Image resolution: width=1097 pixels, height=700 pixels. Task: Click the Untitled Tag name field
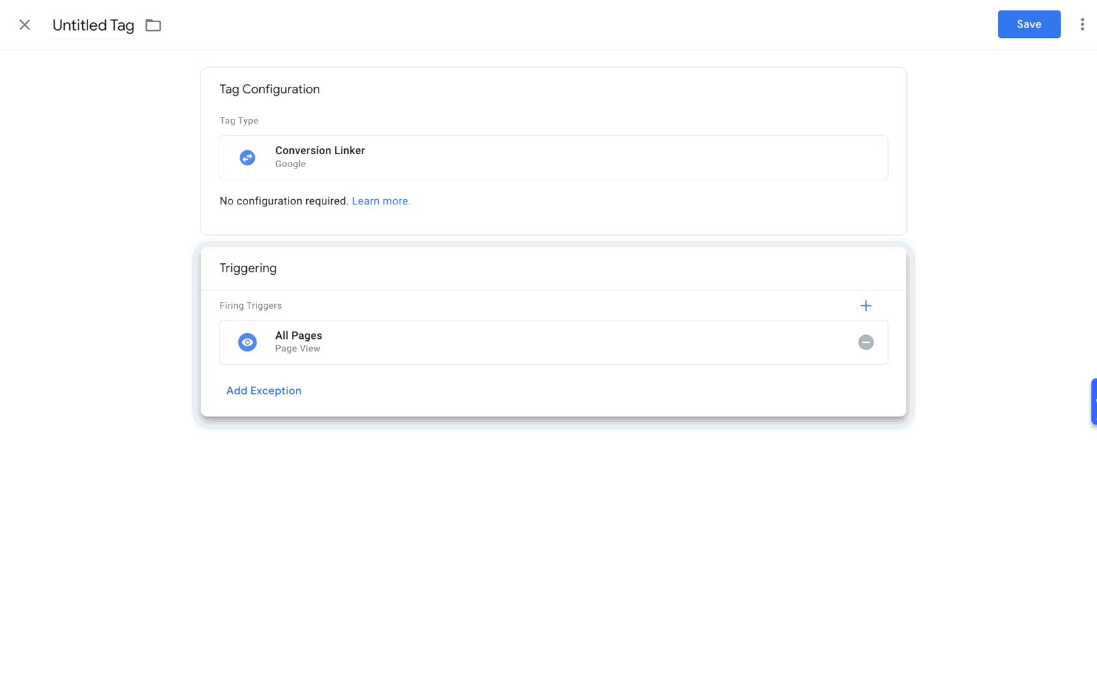click(x=93, y=25)
